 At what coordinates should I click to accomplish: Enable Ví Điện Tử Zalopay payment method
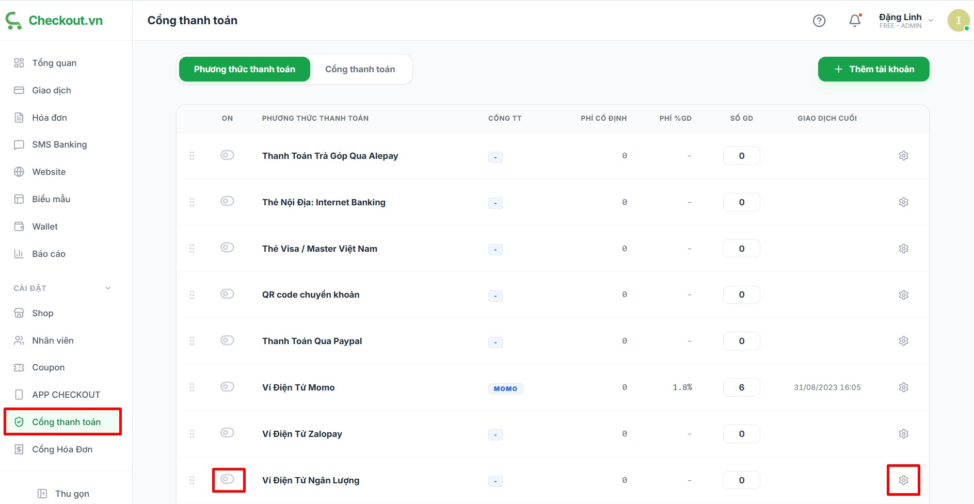[x=227, y=433]
